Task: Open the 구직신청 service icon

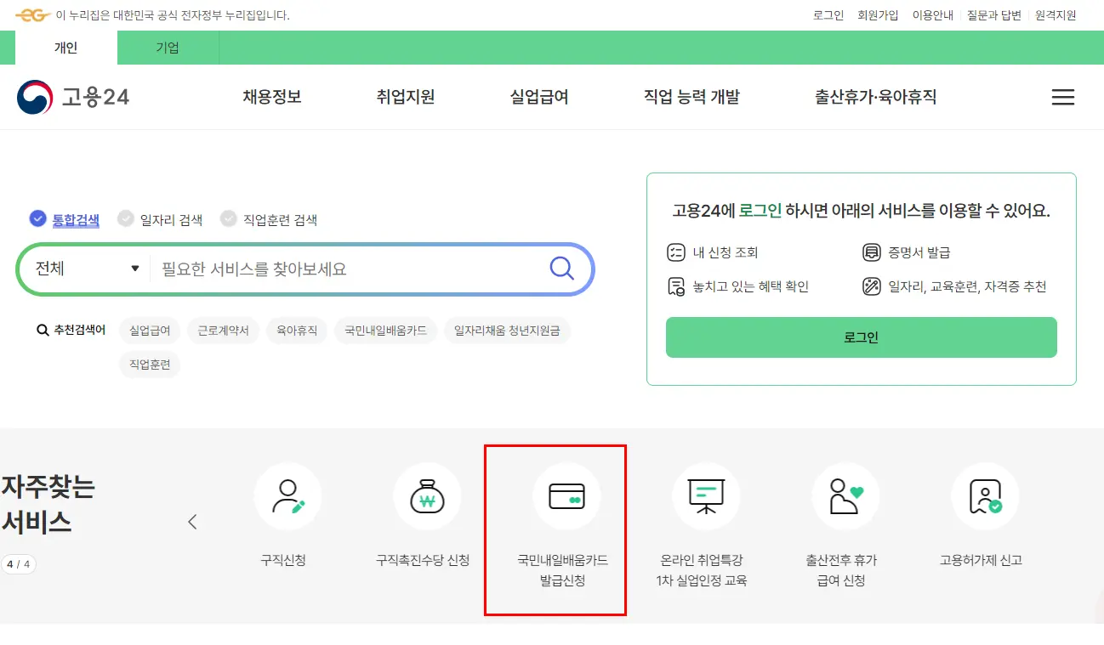Action: click(x=287, y=497)
